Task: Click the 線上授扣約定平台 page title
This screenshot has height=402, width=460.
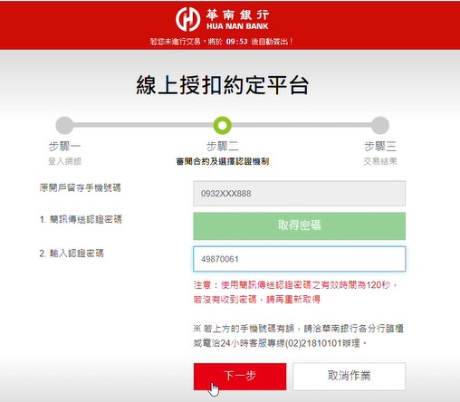Action: [223, 85]
